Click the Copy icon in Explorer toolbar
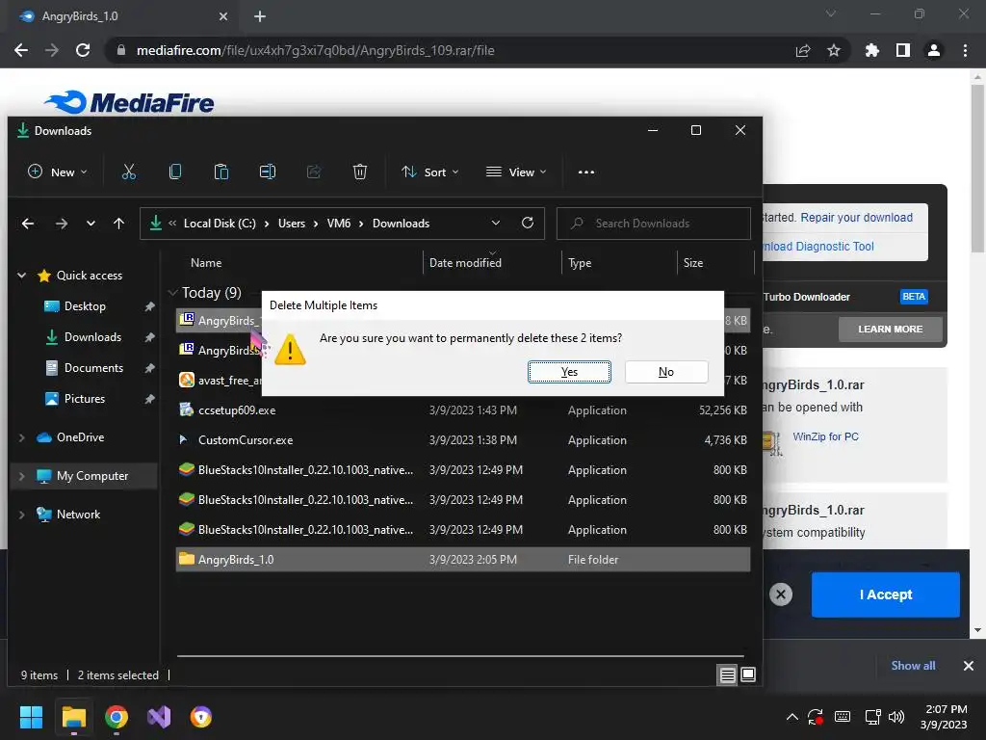The height and width of the screenshot is (740, 986). (175, 172)
